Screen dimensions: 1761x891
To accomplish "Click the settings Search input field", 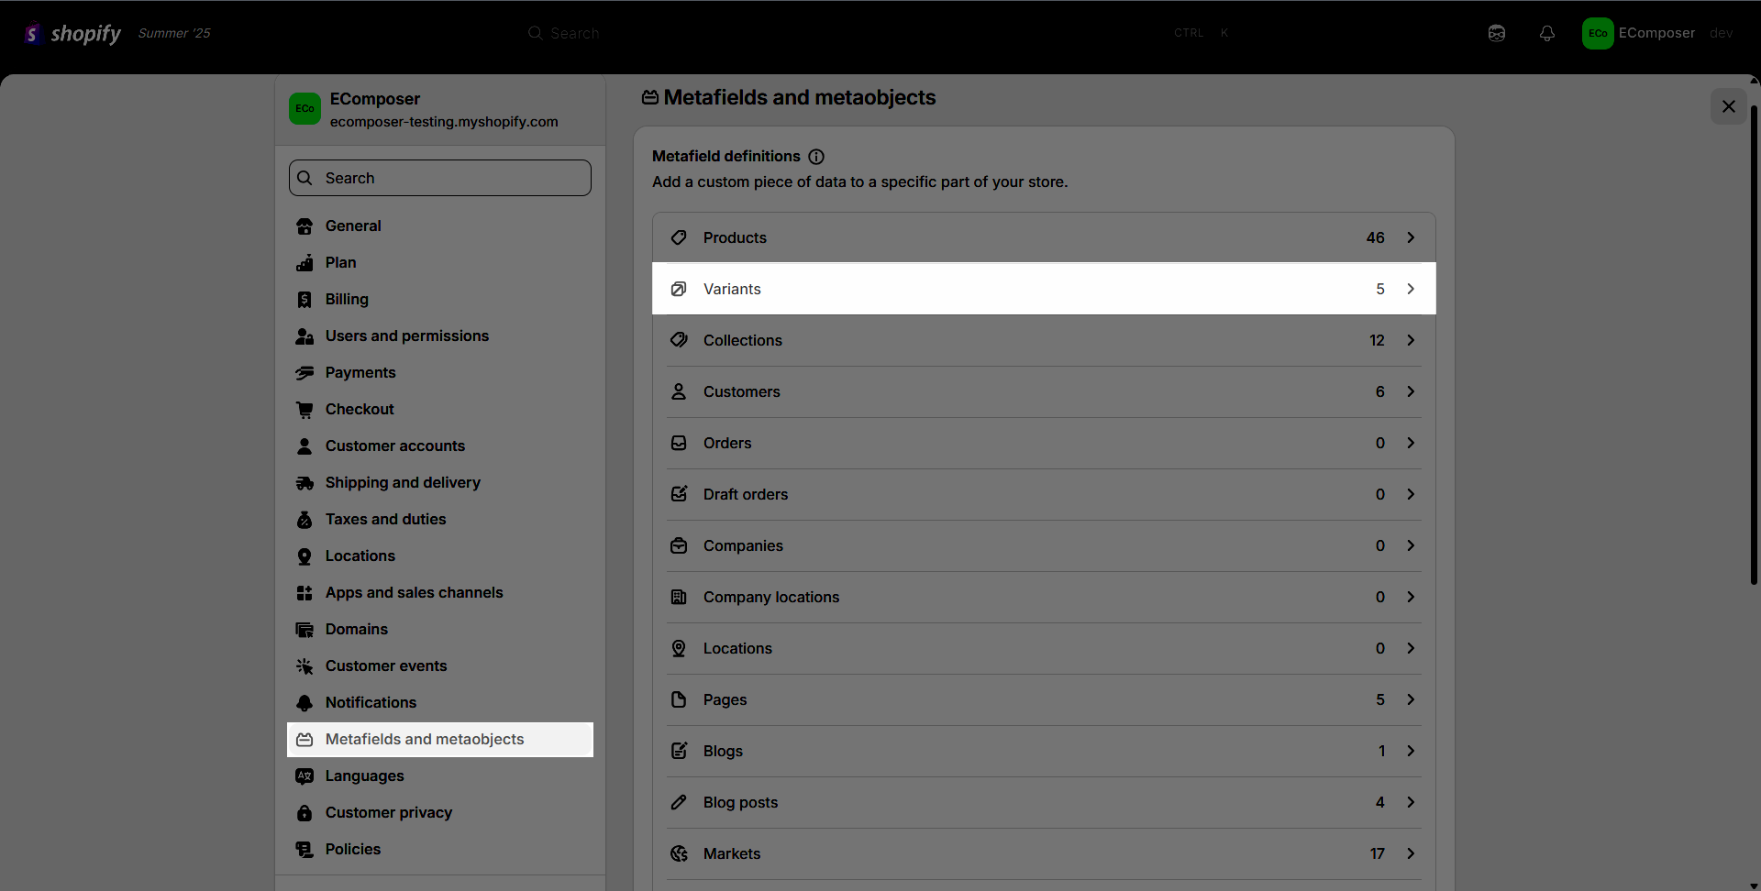I will tap(440, 178).
